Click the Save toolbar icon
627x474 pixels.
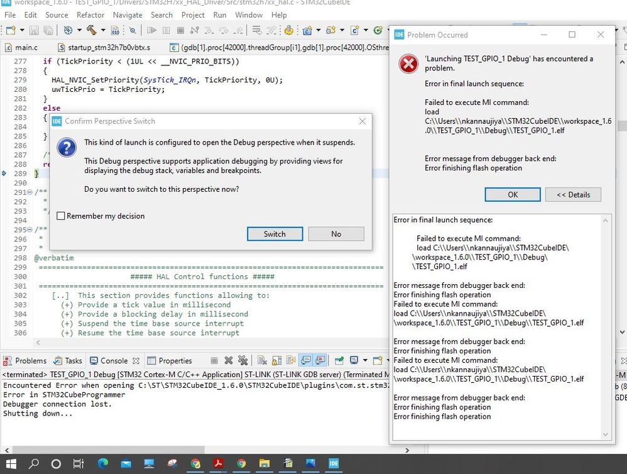tap(34, 30)
